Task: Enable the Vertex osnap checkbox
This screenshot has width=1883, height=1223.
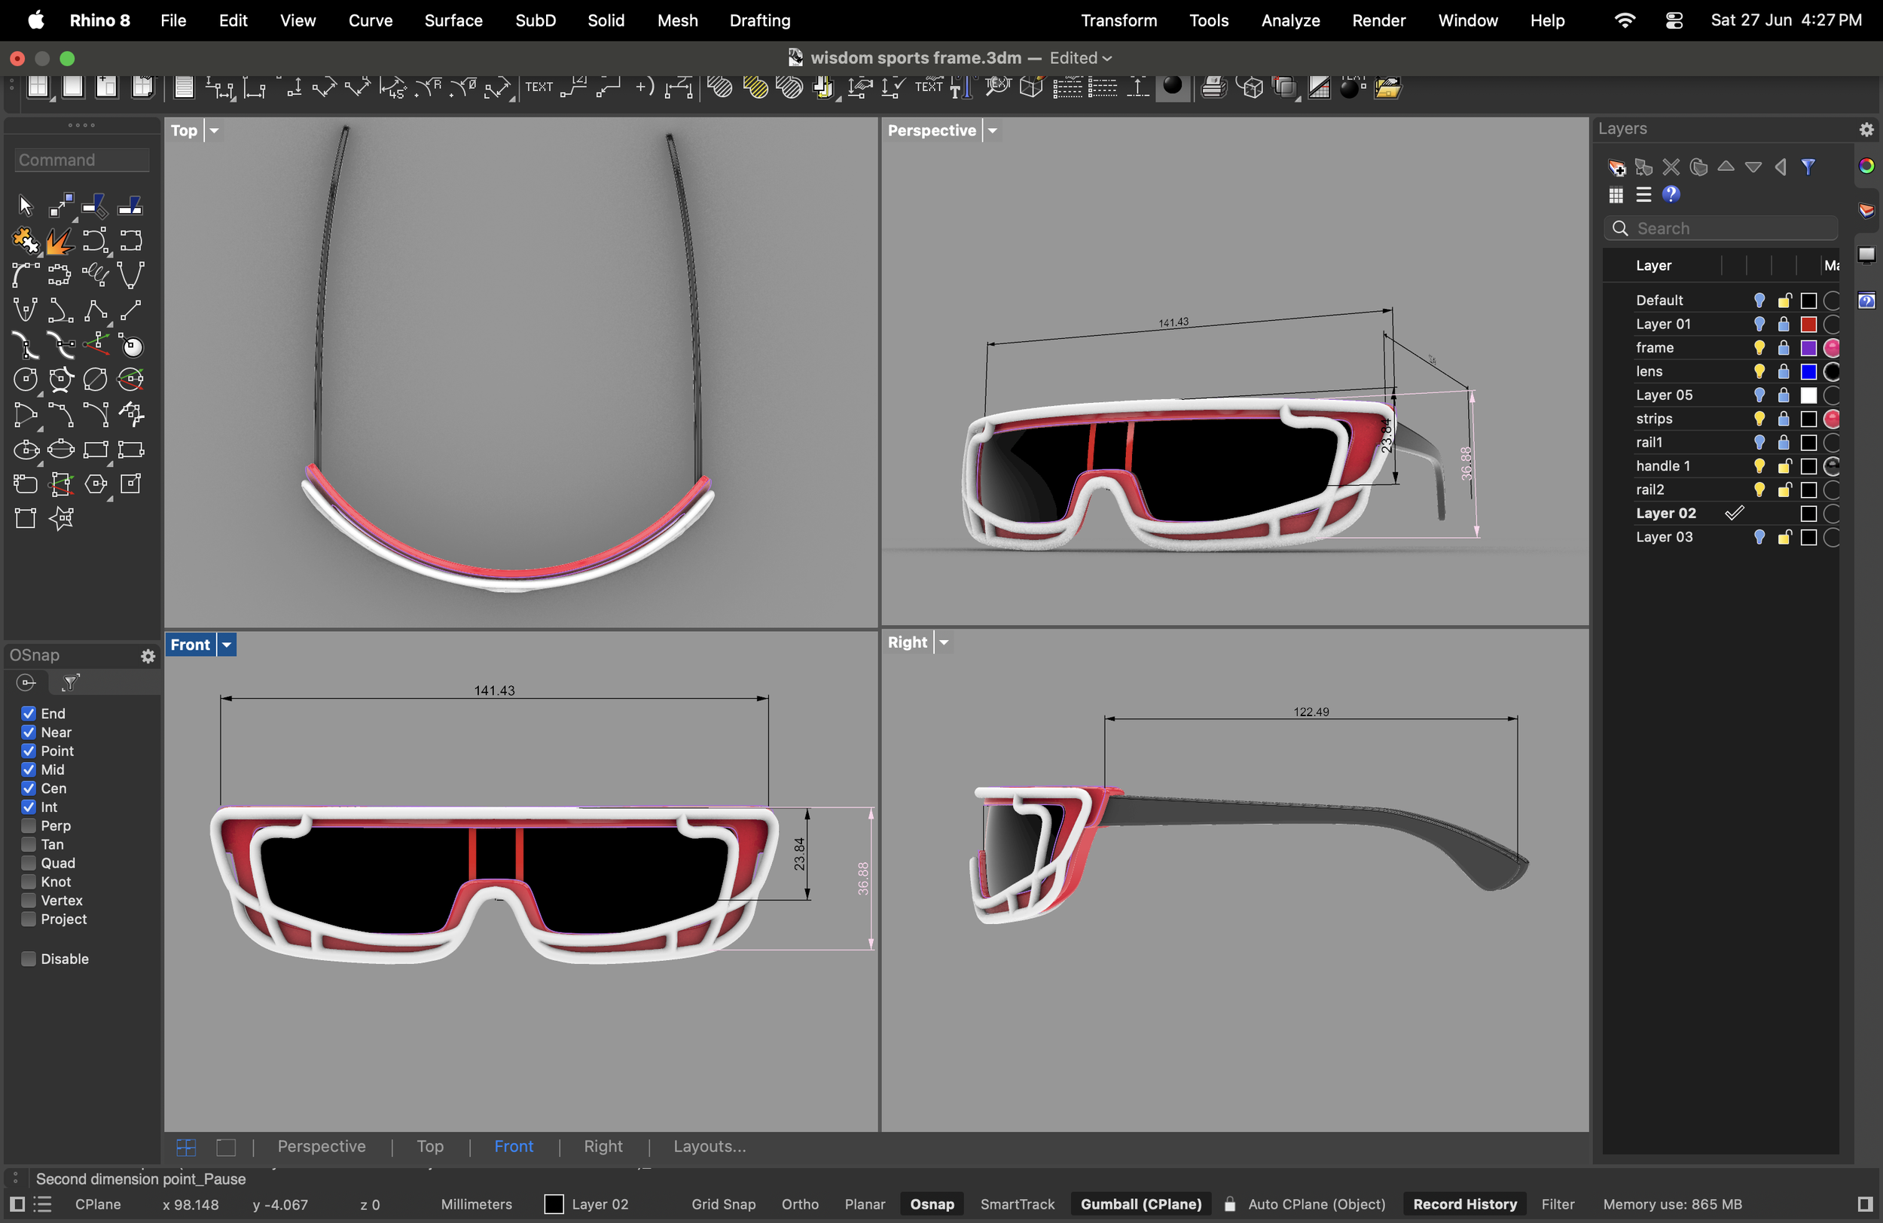Action: pos(29,900)
